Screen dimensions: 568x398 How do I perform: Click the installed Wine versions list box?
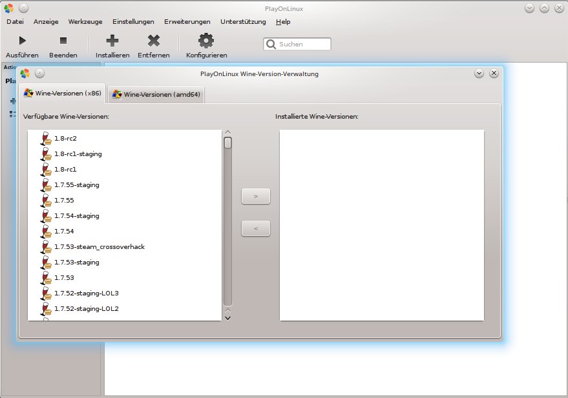[x=382, y=225]
